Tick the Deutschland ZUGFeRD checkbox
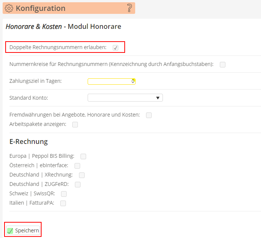Image resolution: width=261 pixels, height=238 pixels. click(78, 184)
